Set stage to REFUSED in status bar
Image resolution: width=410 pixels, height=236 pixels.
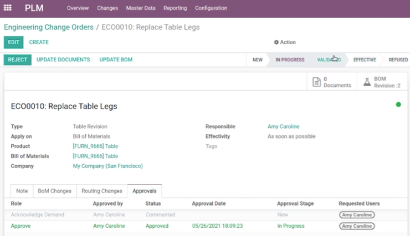click(398, 60)
